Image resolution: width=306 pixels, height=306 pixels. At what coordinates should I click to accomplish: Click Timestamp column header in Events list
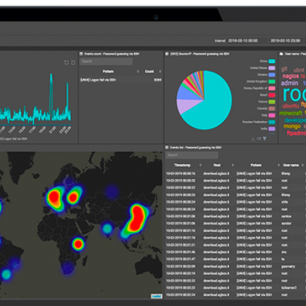pos(182,165)
